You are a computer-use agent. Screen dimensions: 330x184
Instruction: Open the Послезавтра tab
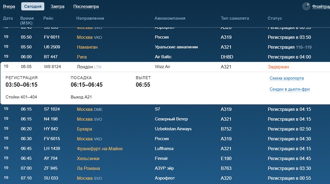pos(86,6)
